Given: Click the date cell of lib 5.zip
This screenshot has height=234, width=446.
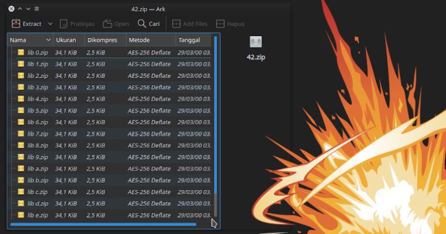Looking at the screenshot, I should [x=194, y=111].
